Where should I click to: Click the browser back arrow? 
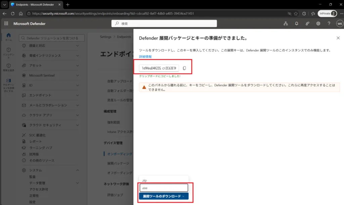pos(4,13)
